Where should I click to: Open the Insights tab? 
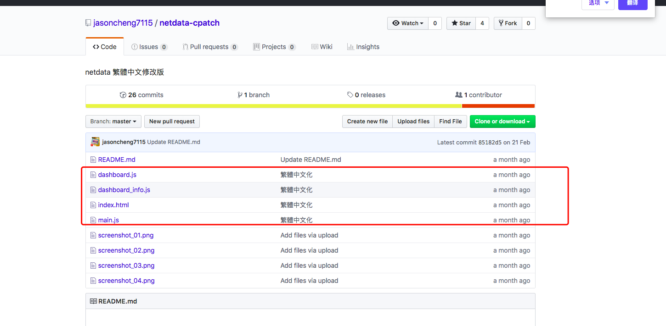click(x=363, y=47)
